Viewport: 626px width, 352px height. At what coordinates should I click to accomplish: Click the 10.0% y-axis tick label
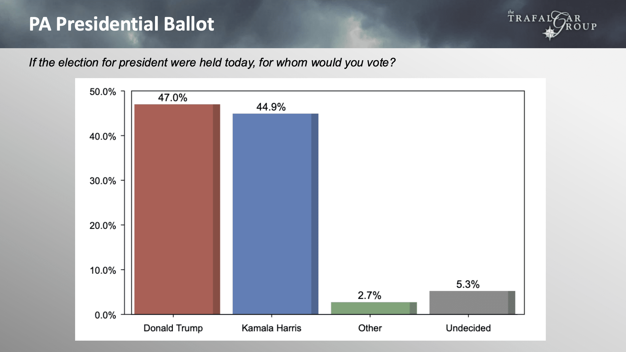point(103,270)
